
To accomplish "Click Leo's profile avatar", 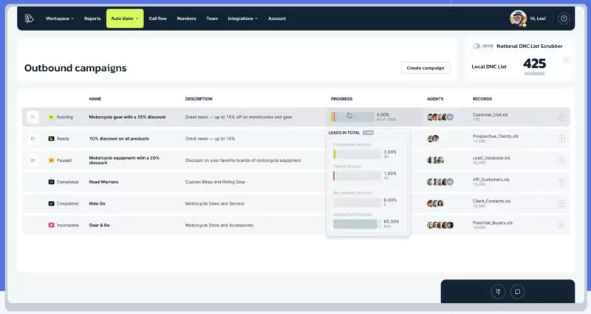I will coord(519,18).
